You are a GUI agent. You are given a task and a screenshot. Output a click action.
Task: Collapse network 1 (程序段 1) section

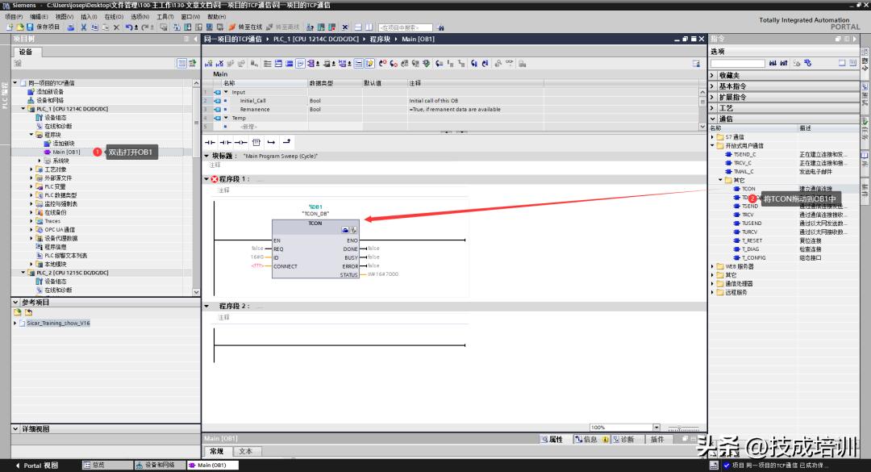point(206,179)
